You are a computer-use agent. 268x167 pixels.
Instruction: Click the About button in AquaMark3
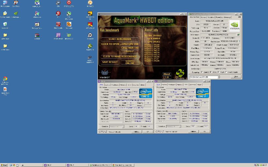[167, 74]
